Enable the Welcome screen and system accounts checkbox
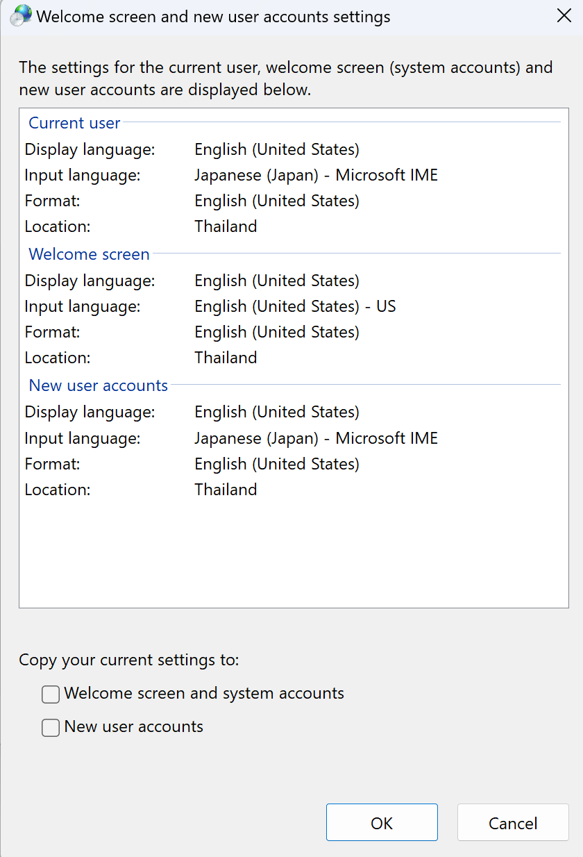583x857 pixels. (51, 694)
